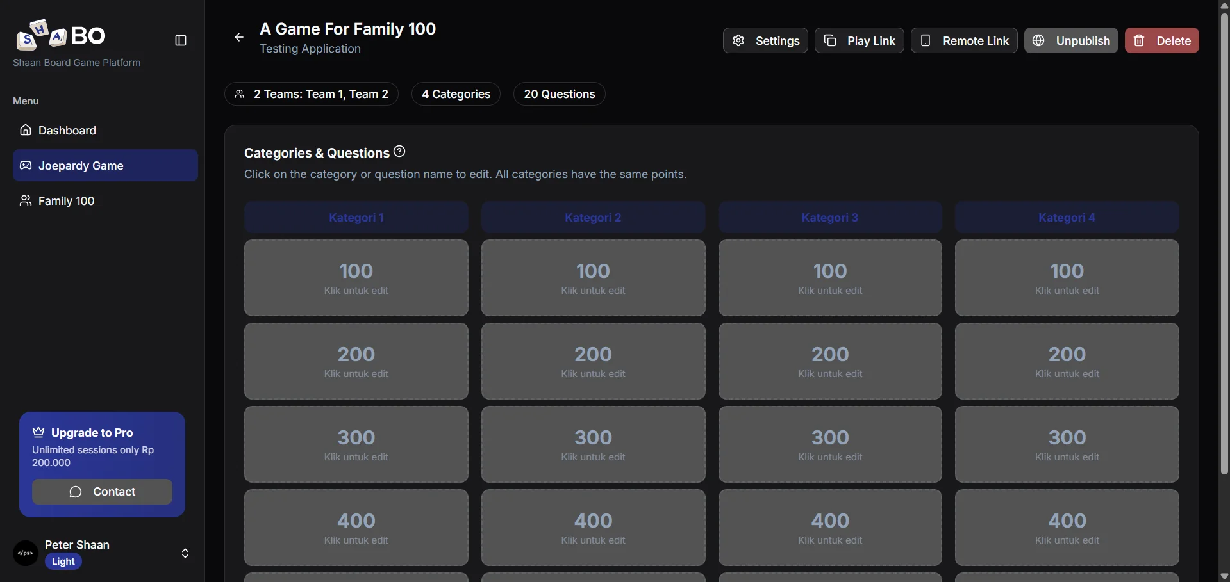Toggle the Light theme badge

63,562
